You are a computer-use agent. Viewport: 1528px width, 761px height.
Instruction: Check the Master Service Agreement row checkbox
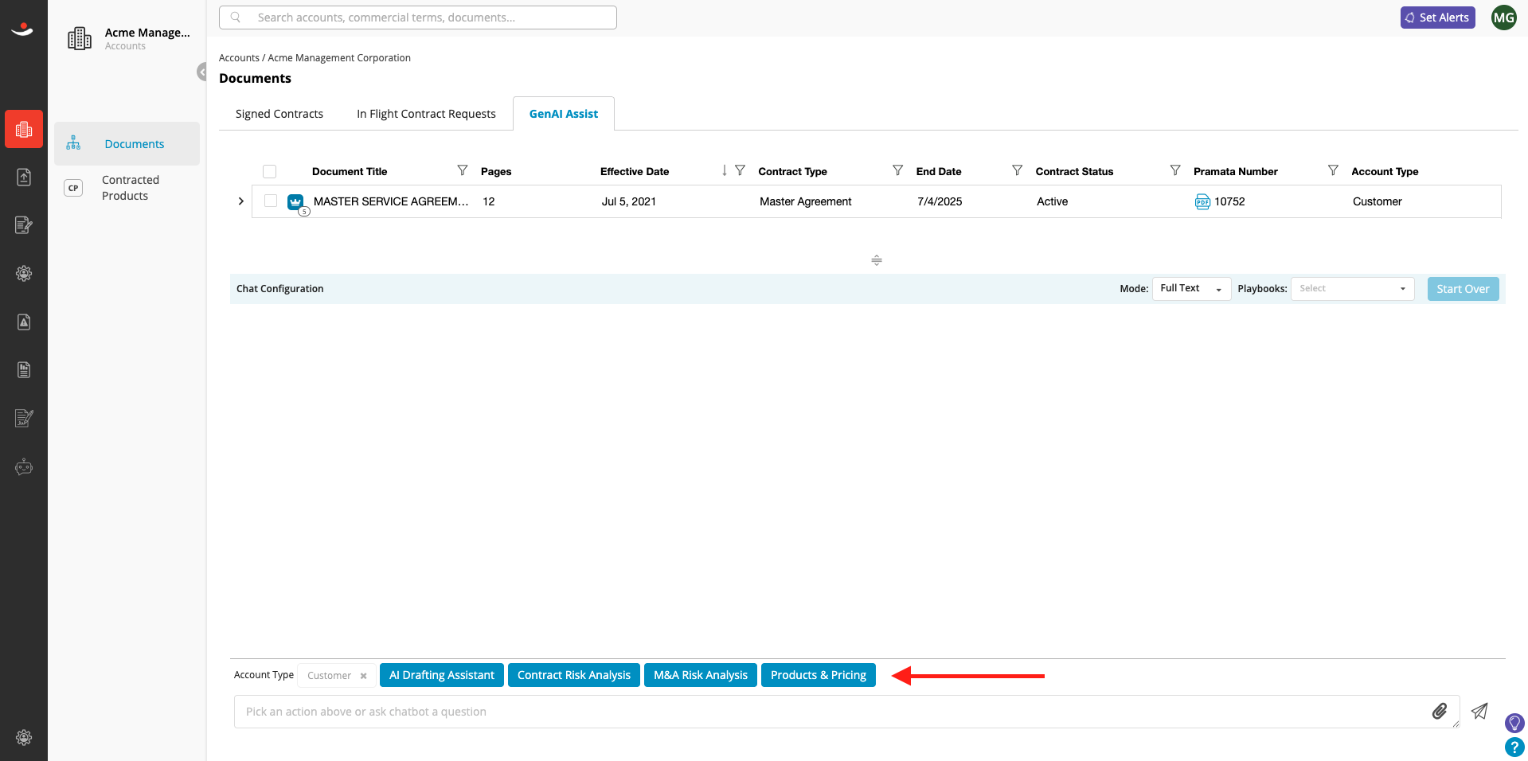click(x=271, y=201)
